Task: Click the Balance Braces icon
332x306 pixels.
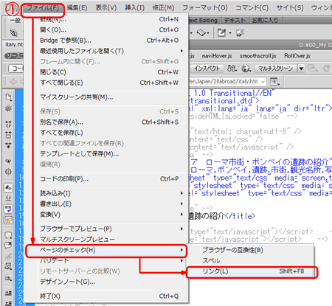Action: click(x=8, y=172)
